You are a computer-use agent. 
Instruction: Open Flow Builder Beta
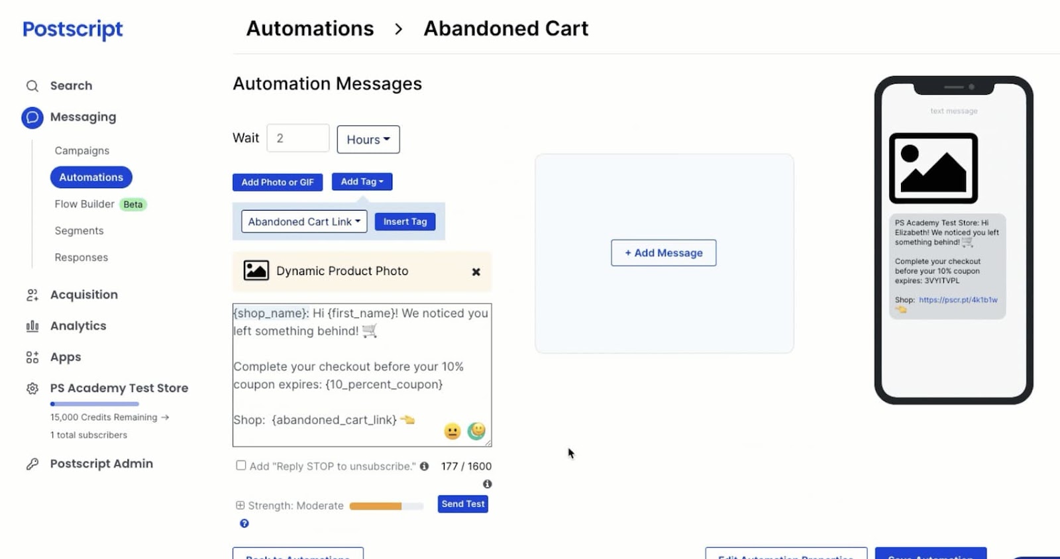pos(101,204)
